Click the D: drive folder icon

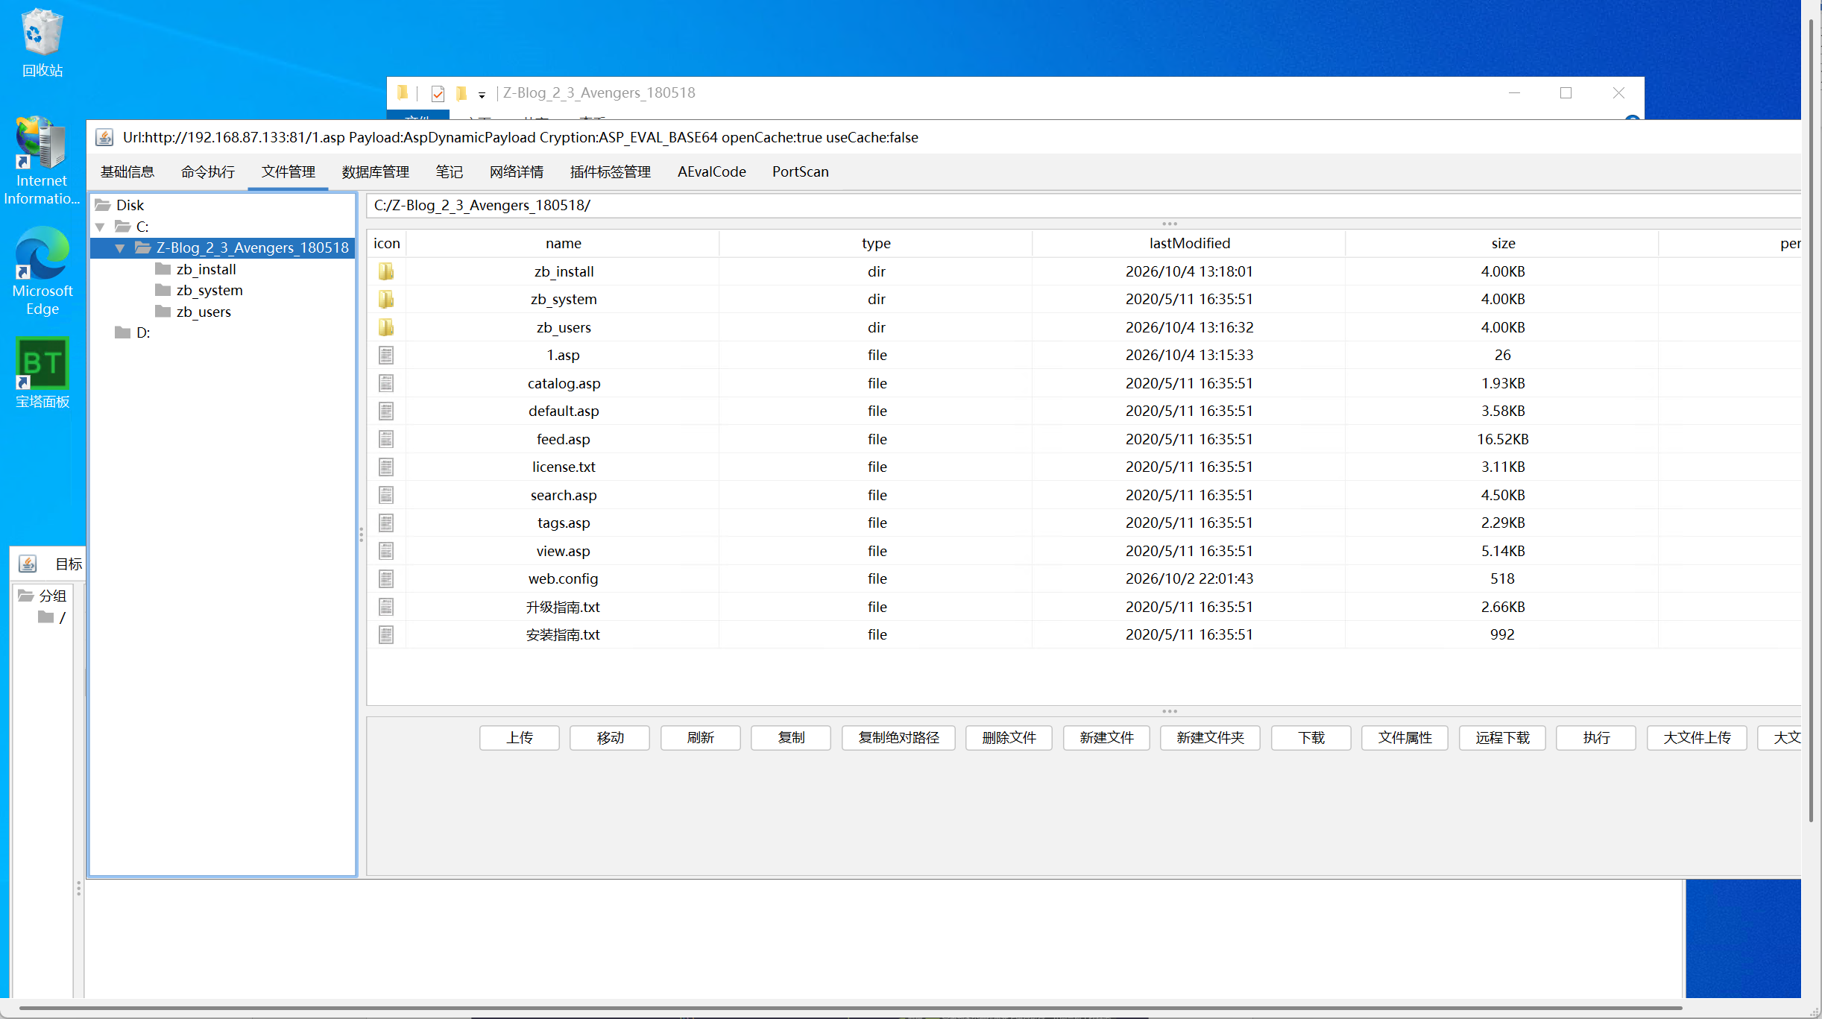(123, 332)
